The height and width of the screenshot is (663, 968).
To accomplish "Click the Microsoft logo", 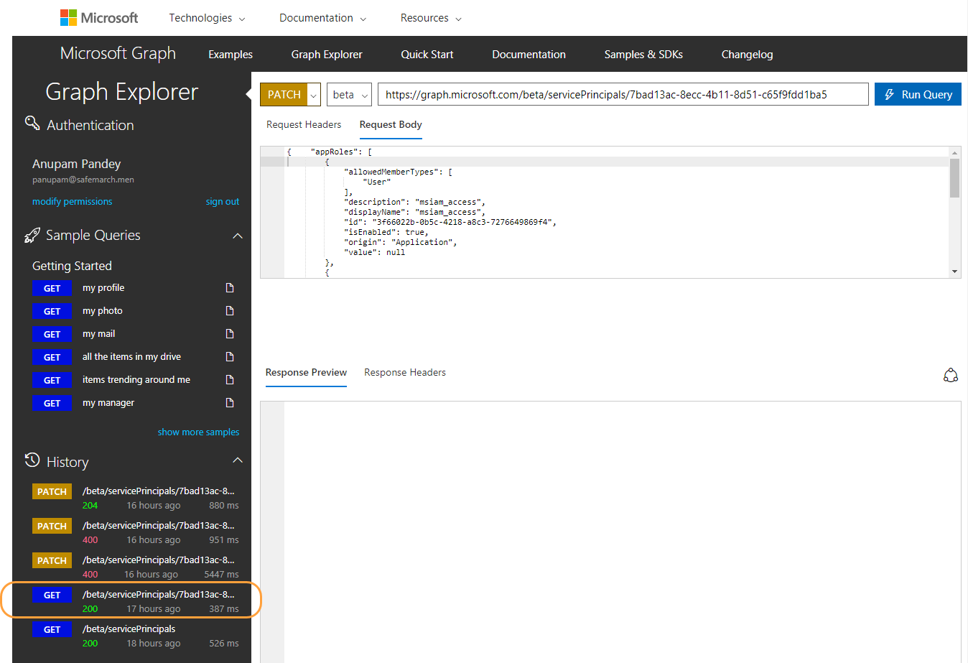I will (x=99, y=18).
